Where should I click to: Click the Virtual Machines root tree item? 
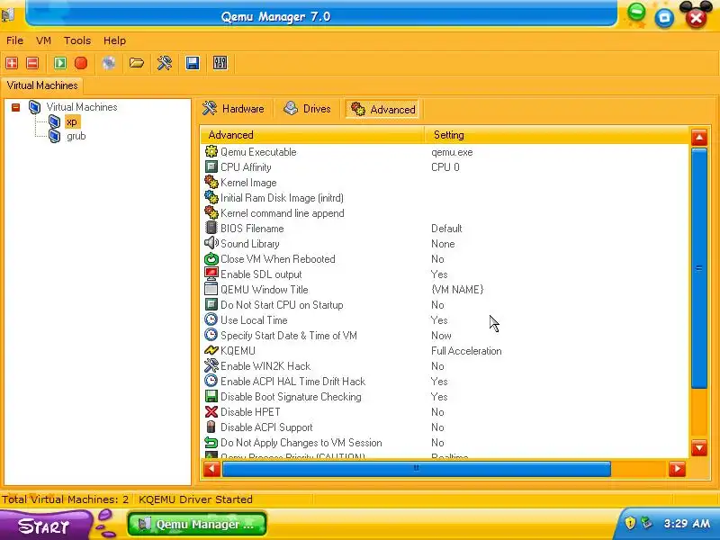(x=82, y=107)
